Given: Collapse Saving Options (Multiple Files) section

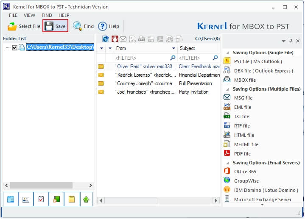Looking at the screenshot, I should 227,89.
